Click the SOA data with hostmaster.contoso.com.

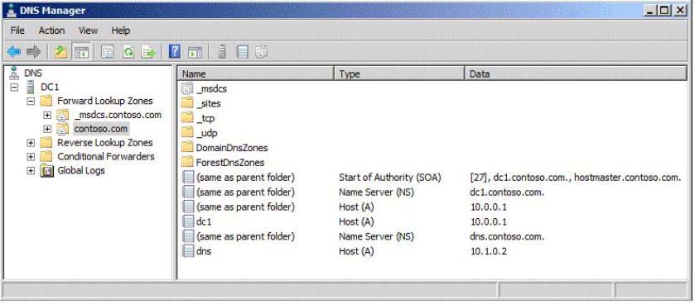(x=576, y=177)
